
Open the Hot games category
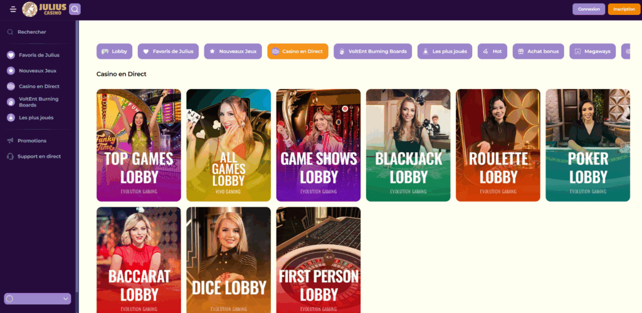(x=493, y=51)
